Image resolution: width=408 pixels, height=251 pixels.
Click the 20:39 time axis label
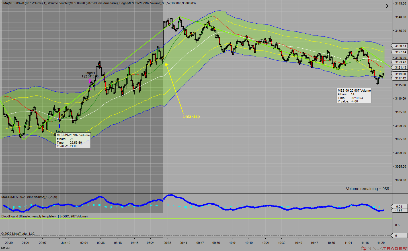pos(9,243)
